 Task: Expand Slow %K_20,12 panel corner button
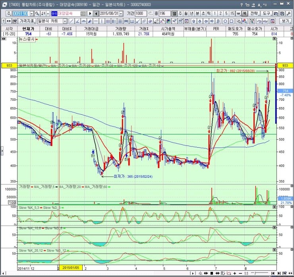(274, 250)
